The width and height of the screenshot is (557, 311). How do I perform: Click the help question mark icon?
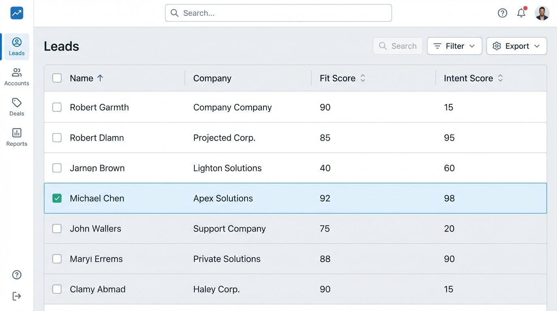point(502,13)
